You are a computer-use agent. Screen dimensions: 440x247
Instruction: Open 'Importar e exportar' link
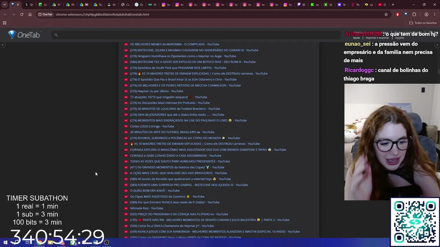[377, 38]
